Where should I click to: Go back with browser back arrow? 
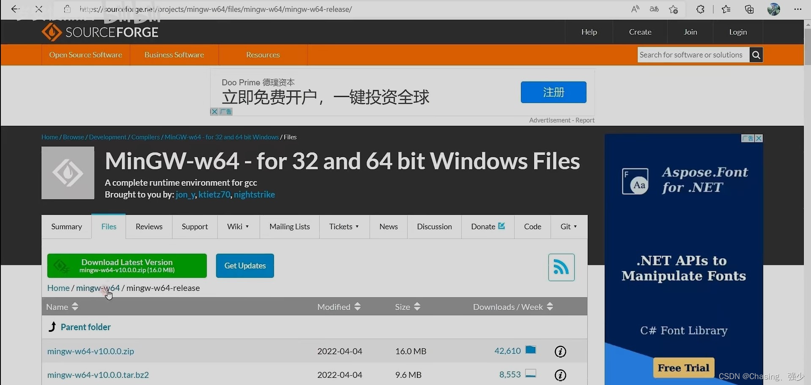click(15, 9)
